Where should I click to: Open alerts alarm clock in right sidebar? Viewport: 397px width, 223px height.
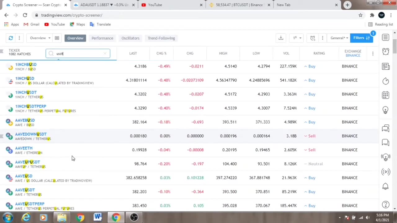click(x=386, y=52)
